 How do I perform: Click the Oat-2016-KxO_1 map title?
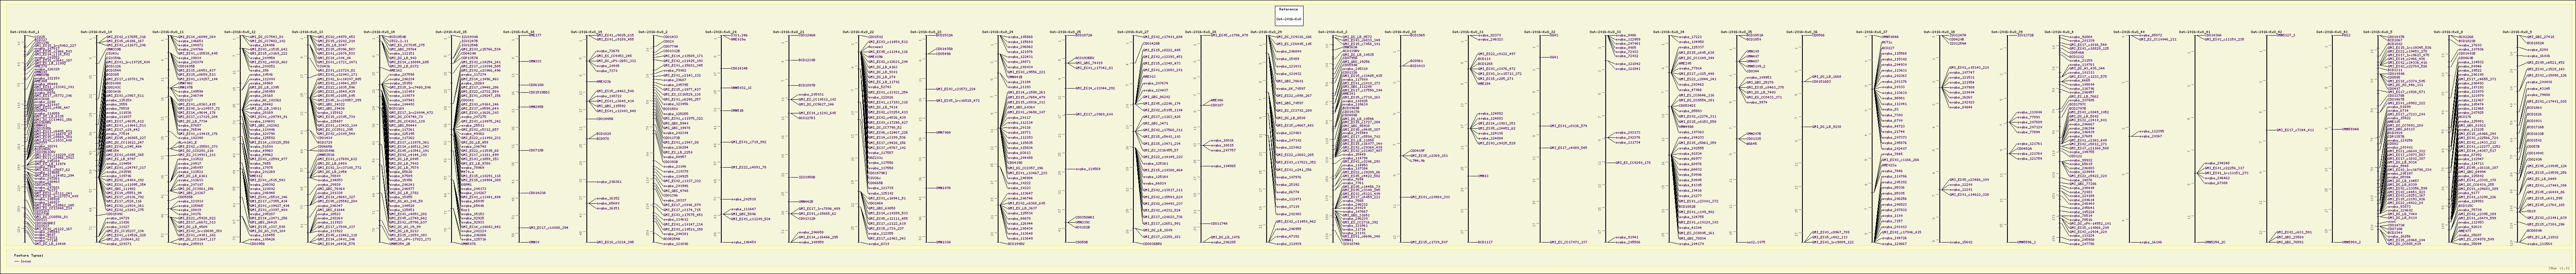tap(24, 32)
